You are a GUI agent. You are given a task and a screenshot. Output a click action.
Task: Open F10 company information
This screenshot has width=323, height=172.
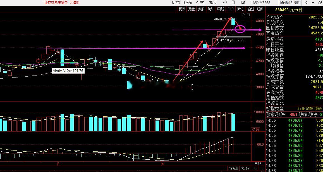point(231,9)
